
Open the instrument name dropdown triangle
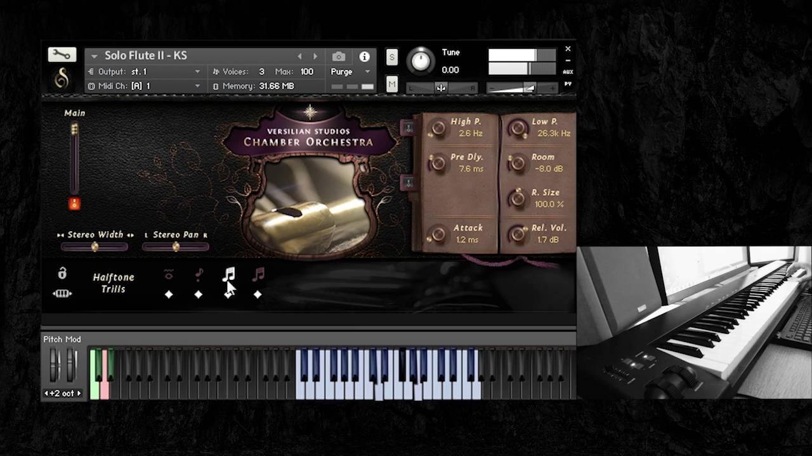pyautogui.click(x=94, y=56)
